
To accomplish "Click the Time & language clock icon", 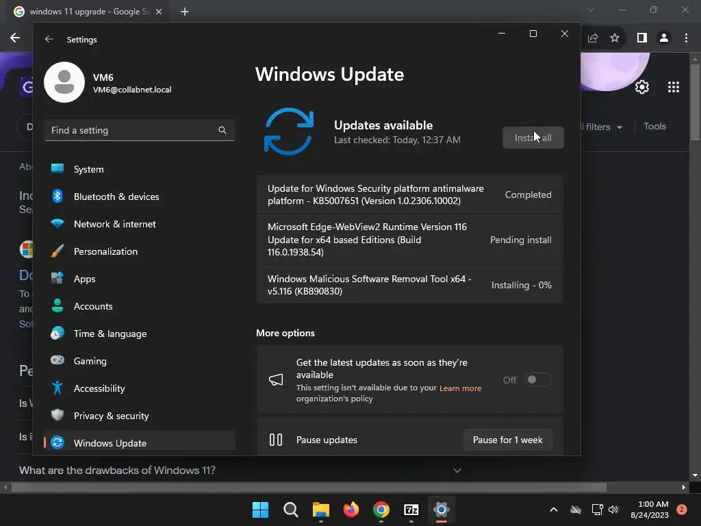I will 58,334.
